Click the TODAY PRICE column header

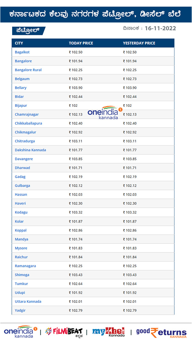(81, 43)
